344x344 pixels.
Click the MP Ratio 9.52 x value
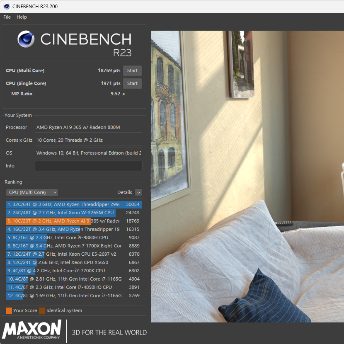pos(118,94)
